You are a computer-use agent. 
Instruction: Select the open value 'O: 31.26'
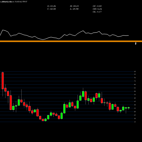pos(51,6)
